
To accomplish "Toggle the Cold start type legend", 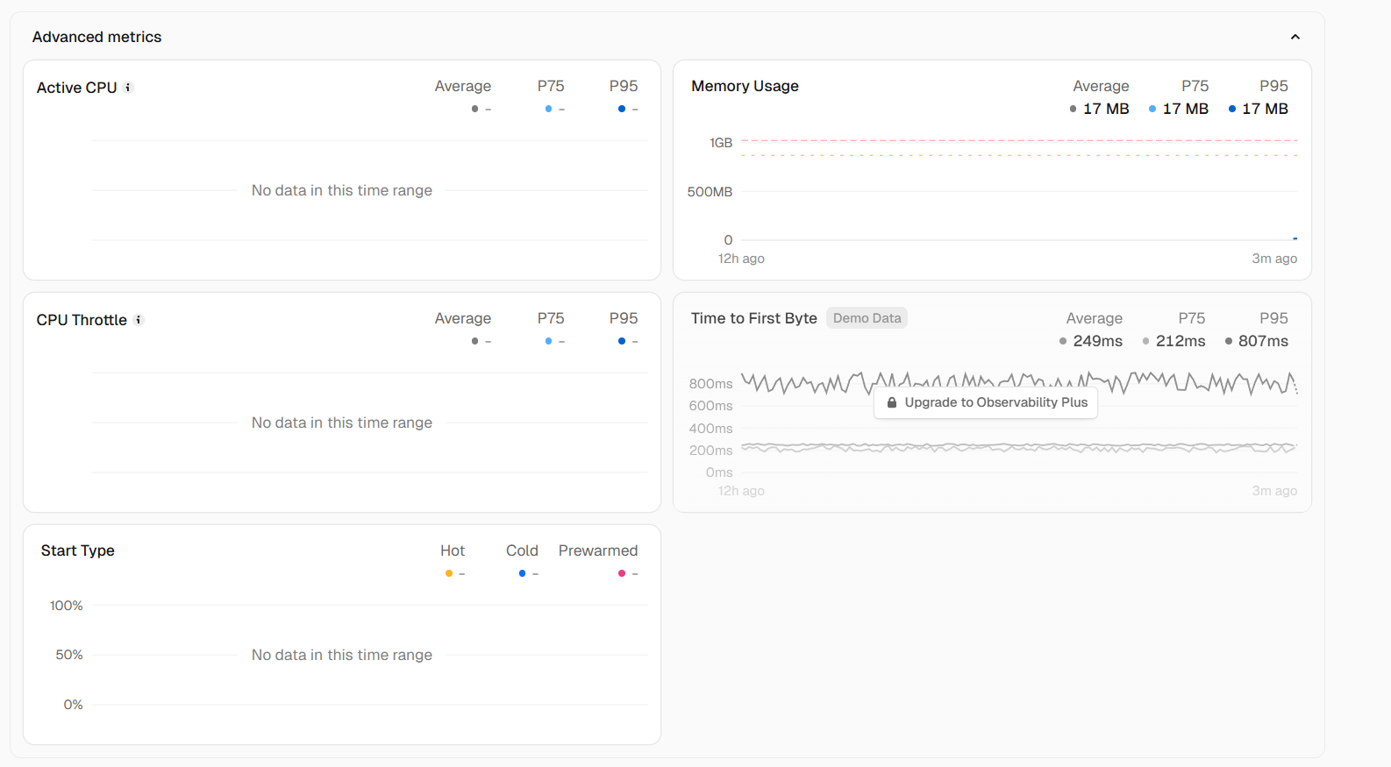I will (522, 550).
